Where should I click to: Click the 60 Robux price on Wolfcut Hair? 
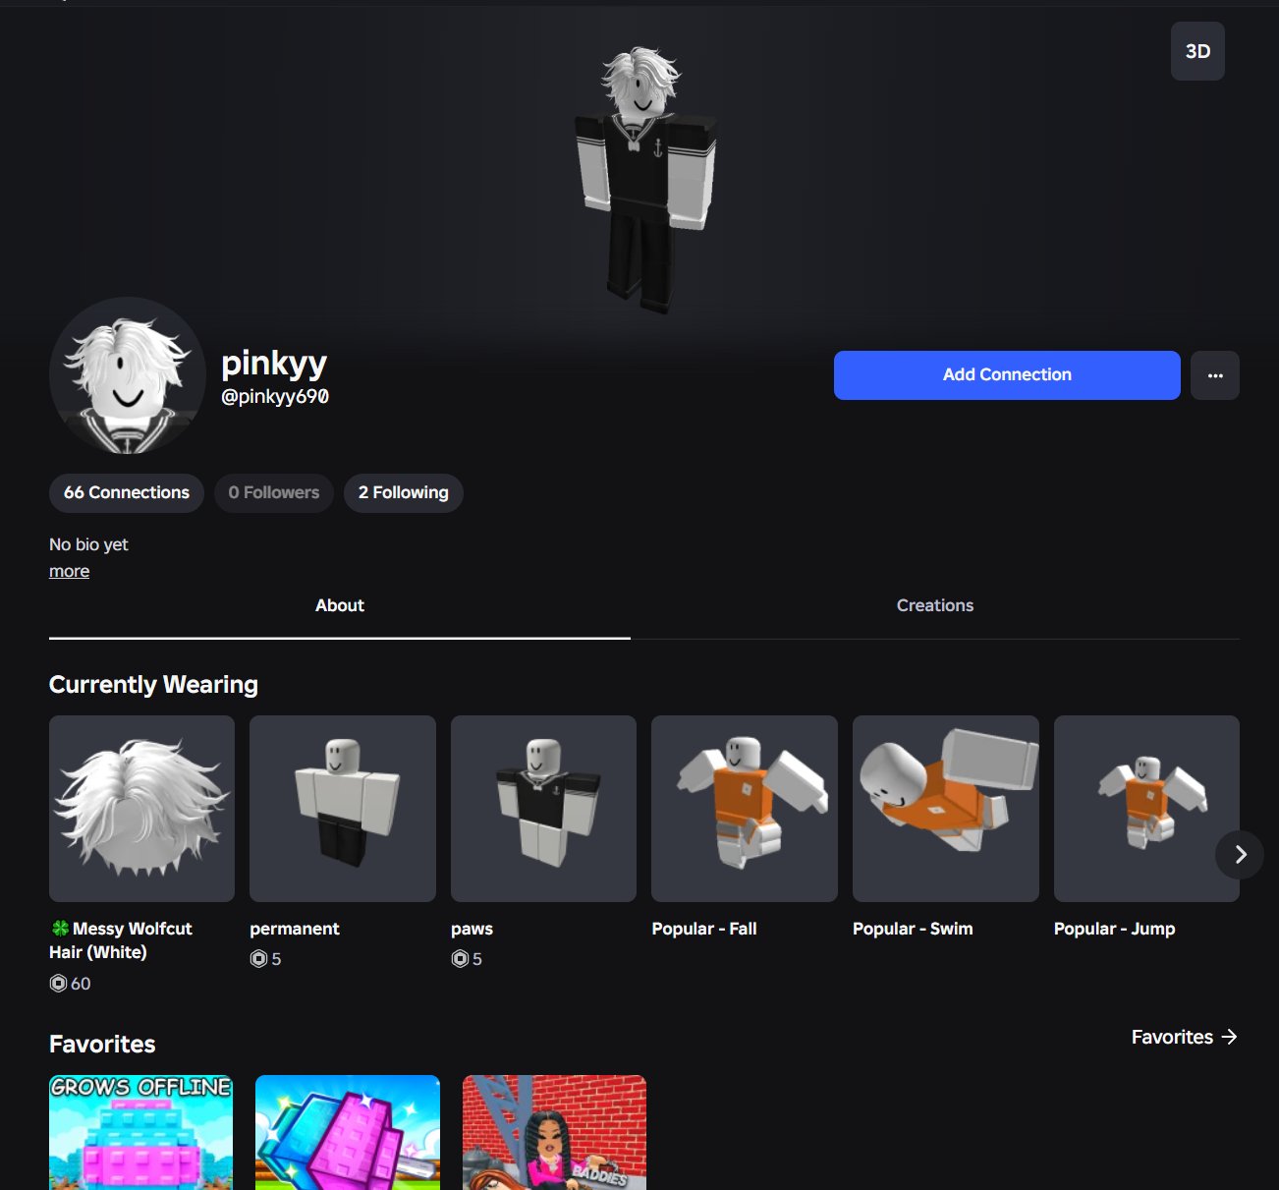(71, 984)
